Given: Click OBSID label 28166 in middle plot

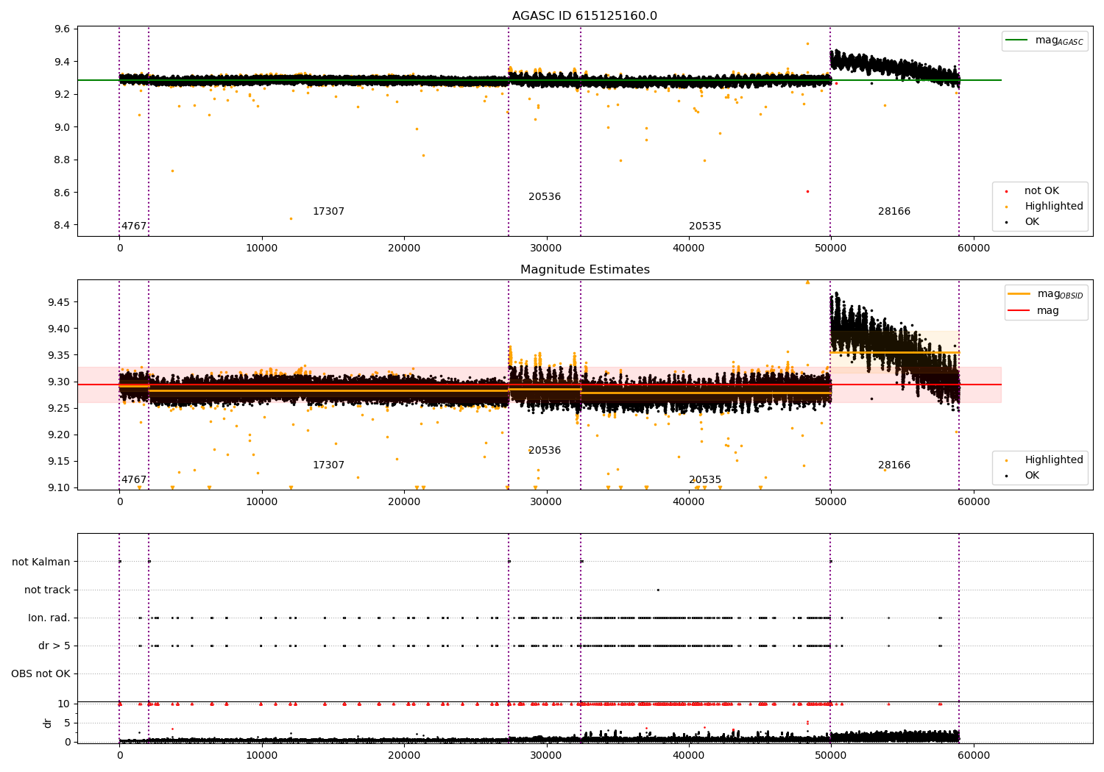Looking at the screenshot, I should point(894,465).
